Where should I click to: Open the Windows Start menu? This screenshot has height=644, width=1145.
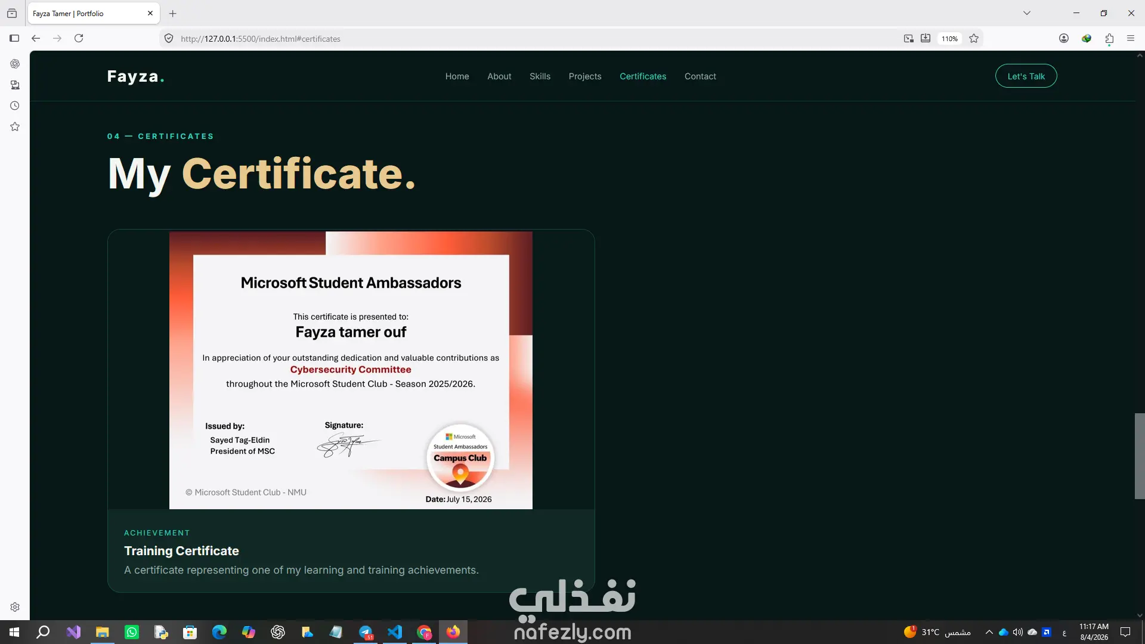14,632
